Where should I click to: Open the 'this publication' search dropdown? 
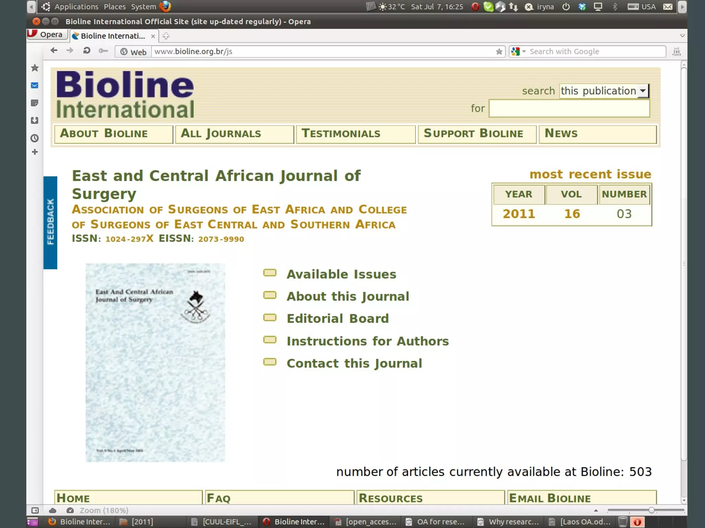pos(643,91)
